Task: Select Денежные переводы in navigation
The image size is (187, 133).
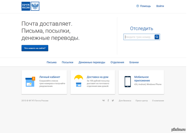Action: point(92,62)
